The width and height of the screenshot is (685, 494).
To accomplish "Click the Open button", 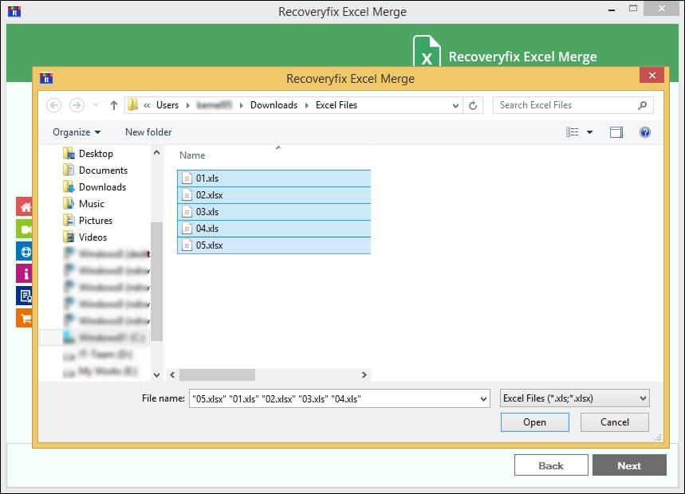I will tap(535, 422).
